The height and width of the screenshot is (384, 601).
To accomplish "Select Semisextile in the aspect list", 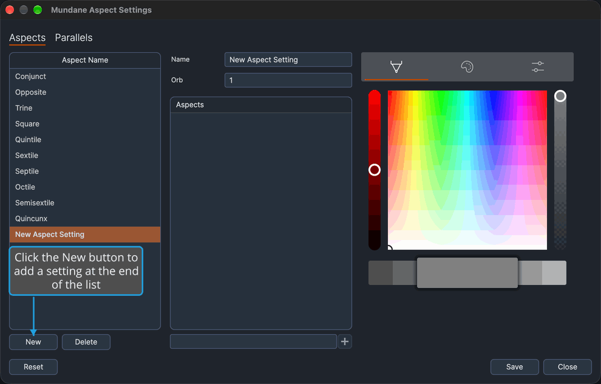I will [x=85, y=202].
